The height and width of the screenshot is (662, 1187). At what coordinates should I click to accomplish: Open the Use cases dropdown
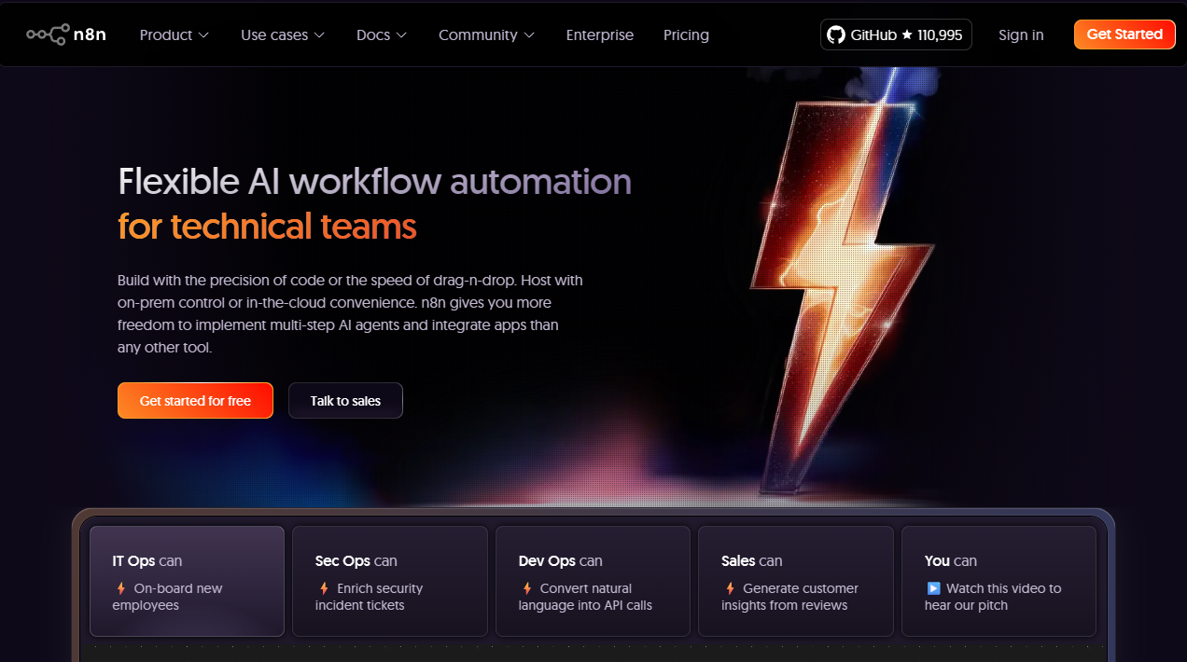[x=282, y=34]
